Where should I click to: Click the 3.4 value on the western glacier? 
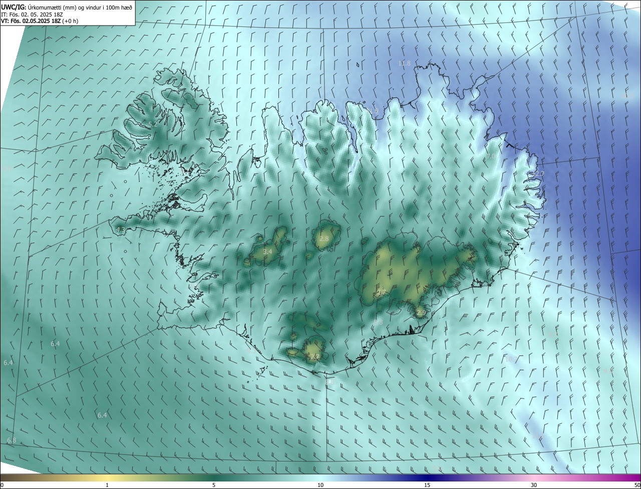[267, 251]
